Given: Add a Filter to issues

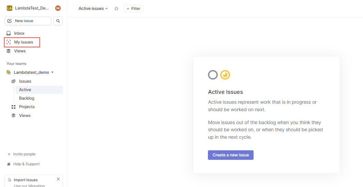Looking at the screenshot, I should [x=133, y=8].
